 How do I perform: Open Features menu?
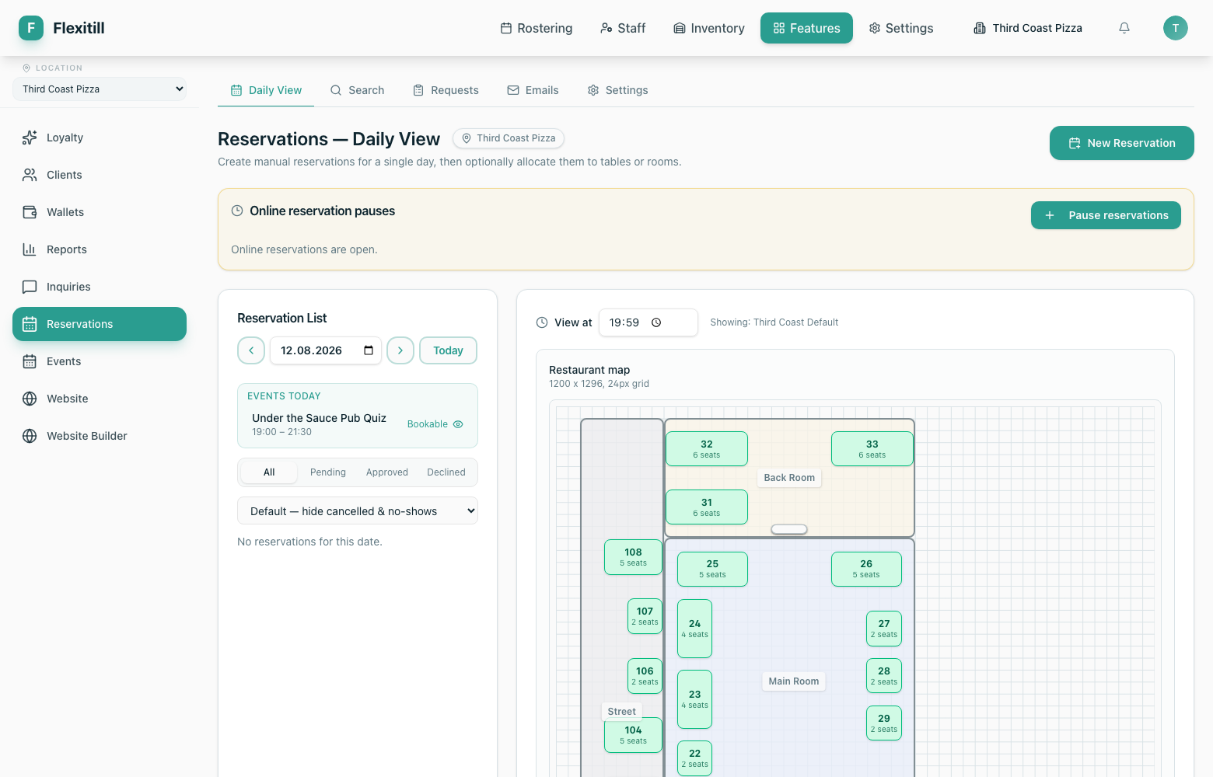[x=806, y=28]
